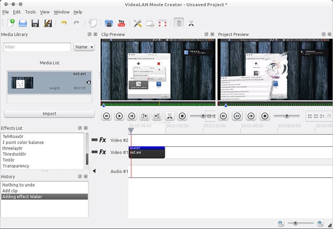The image size is (333, 229).
Task: Redo the action
Action: [x=76, y=23]
